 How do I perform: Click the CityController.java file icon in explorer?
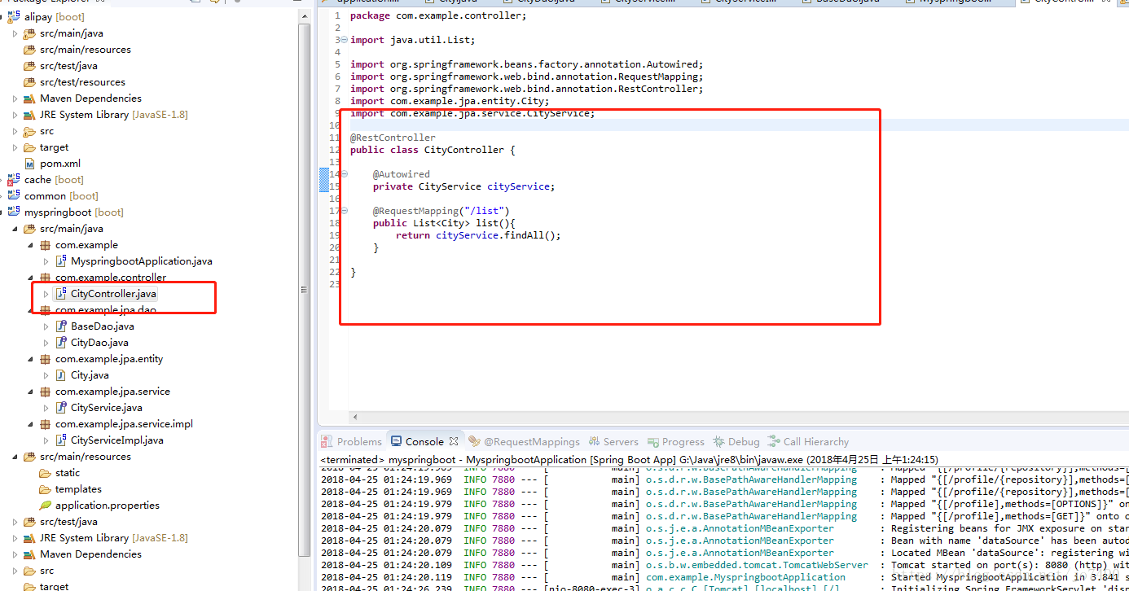[61, 293]
